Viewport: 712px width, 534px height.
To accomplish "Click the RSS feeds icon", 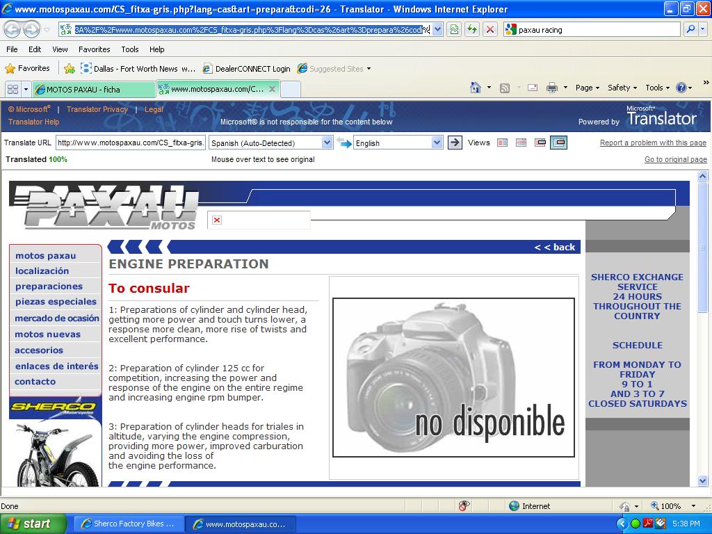I will click(505, 88).
